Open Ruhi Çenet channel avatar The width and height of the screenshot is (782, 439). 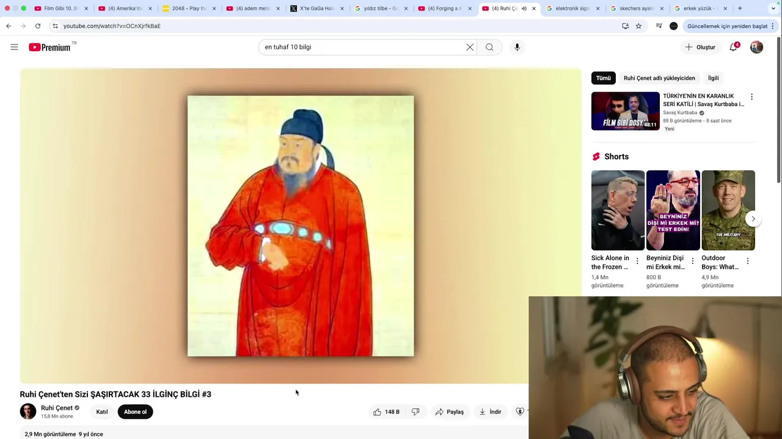coord(28,412)
